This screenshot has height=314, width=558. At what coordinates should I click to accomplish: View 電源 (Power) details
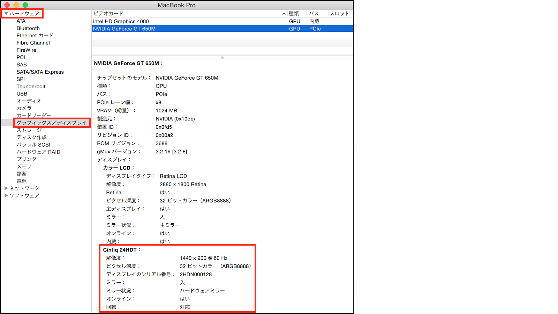pyautogui.click(x=22, y=181)
